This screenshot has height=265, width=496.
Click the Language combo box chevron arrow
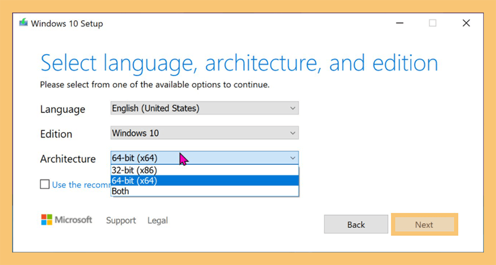click(x=292, y=108)
